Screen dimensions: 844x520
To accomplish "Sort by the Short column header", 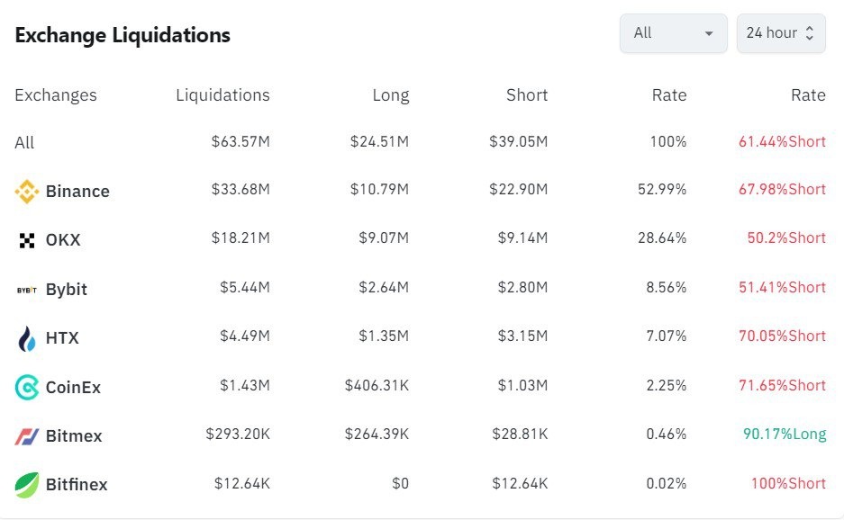I will tap(526, 95).
